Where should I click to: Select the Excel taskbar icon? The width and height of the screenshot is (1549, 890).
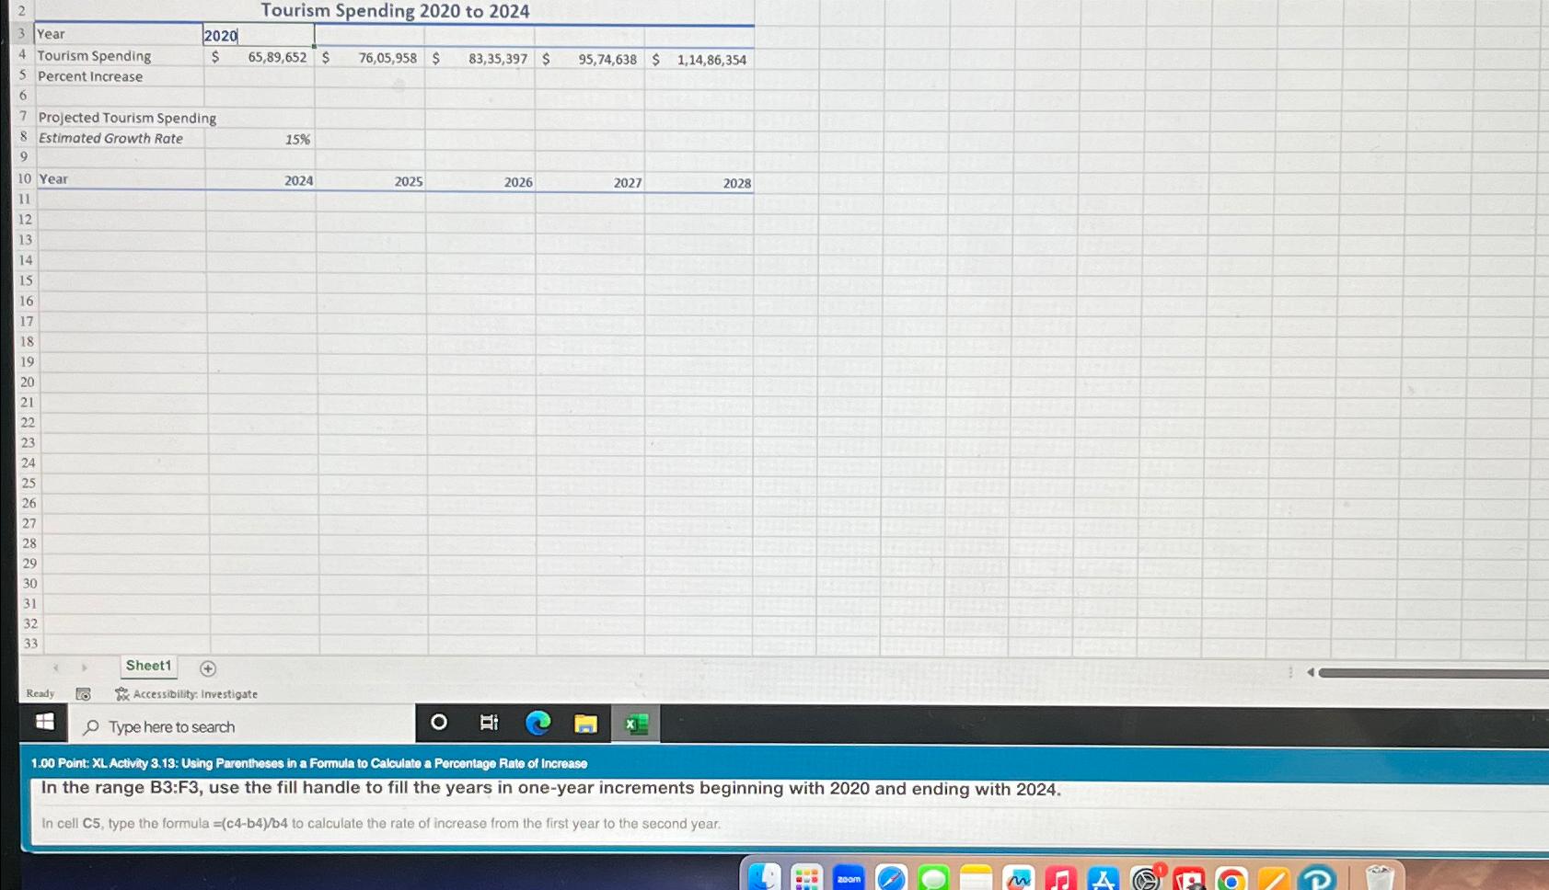(636, 725)
